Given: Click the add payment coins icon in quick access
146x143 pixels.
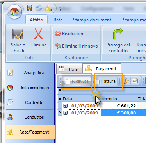Looking at the screenshot, I should pyautogui.click(x=48, y=8).
